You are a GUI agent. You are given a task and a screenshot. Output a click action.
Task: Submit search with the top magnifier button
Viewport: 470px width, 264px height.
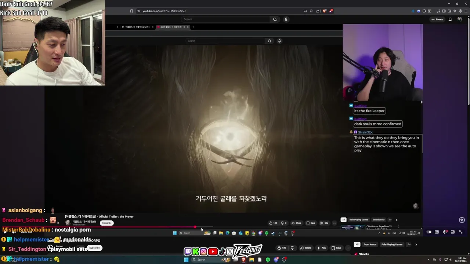click(x=275, y=19)
